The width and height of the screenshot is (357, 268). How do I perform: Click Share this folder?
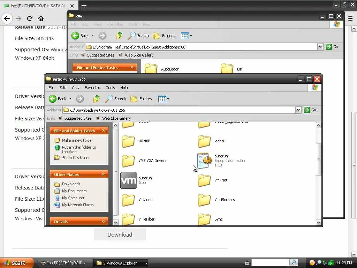72,158
